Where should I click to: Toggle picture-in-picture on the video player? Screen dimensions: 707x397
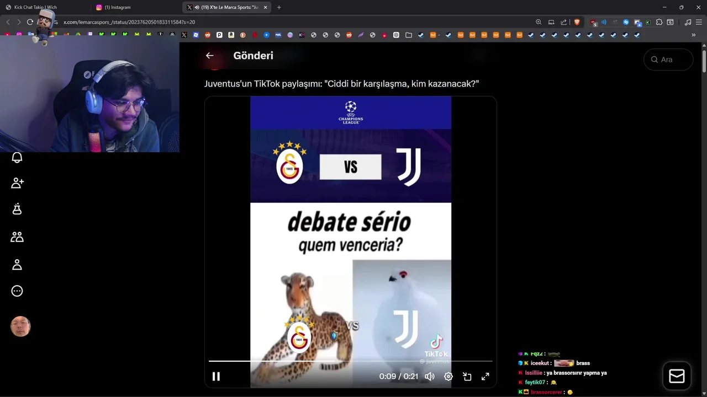click(467, 376)
